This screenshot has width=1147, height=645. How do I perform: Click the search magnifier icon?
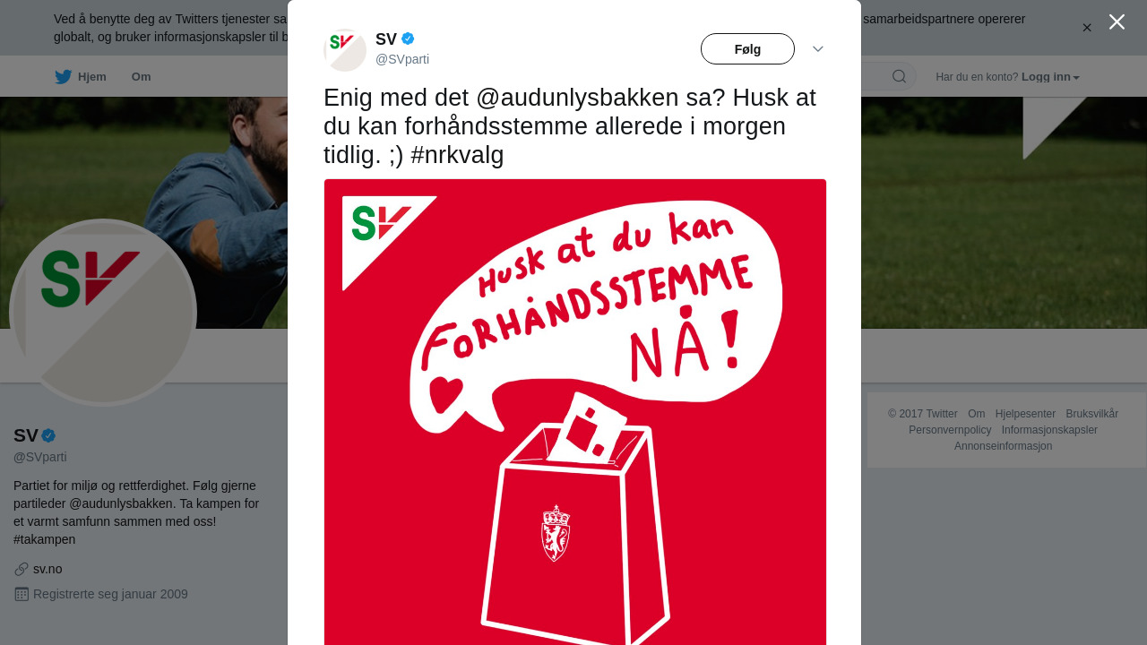[899, 76]
